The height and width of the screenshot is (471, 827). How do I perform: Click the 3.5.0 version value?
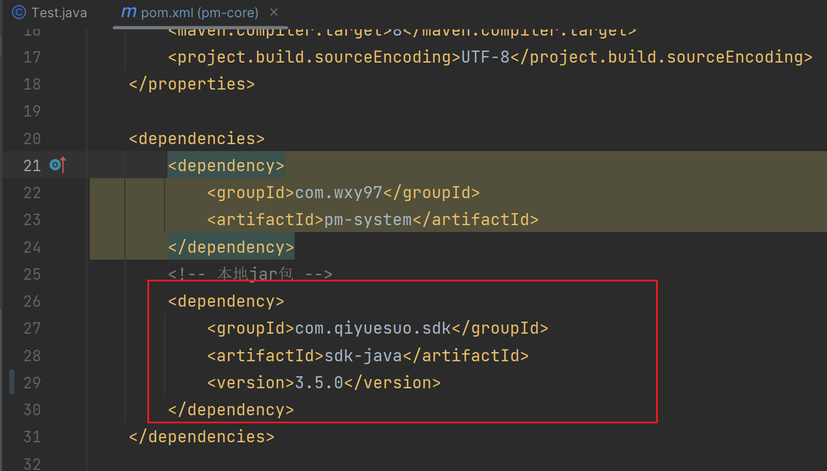pos(319,383)
